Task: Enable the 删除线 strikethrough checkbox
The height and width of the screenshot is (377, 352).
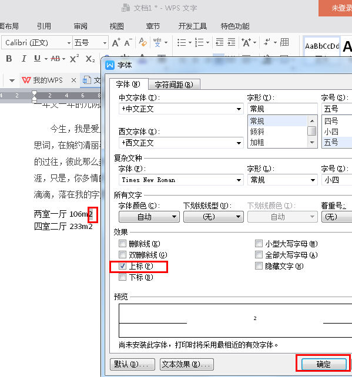Action: (122, 244)
